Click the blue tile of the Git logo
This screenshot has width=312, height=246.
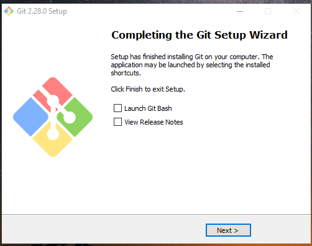click(x=29, y=117)
